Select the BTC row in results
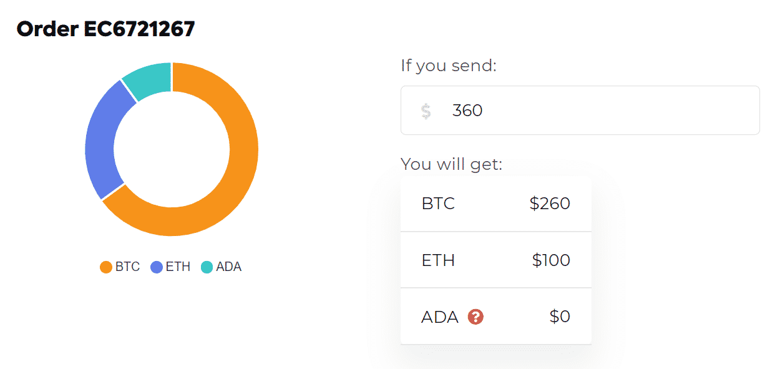Image resolution: width=775 pixels, height=369 pixels. click(x=495, y=204)
